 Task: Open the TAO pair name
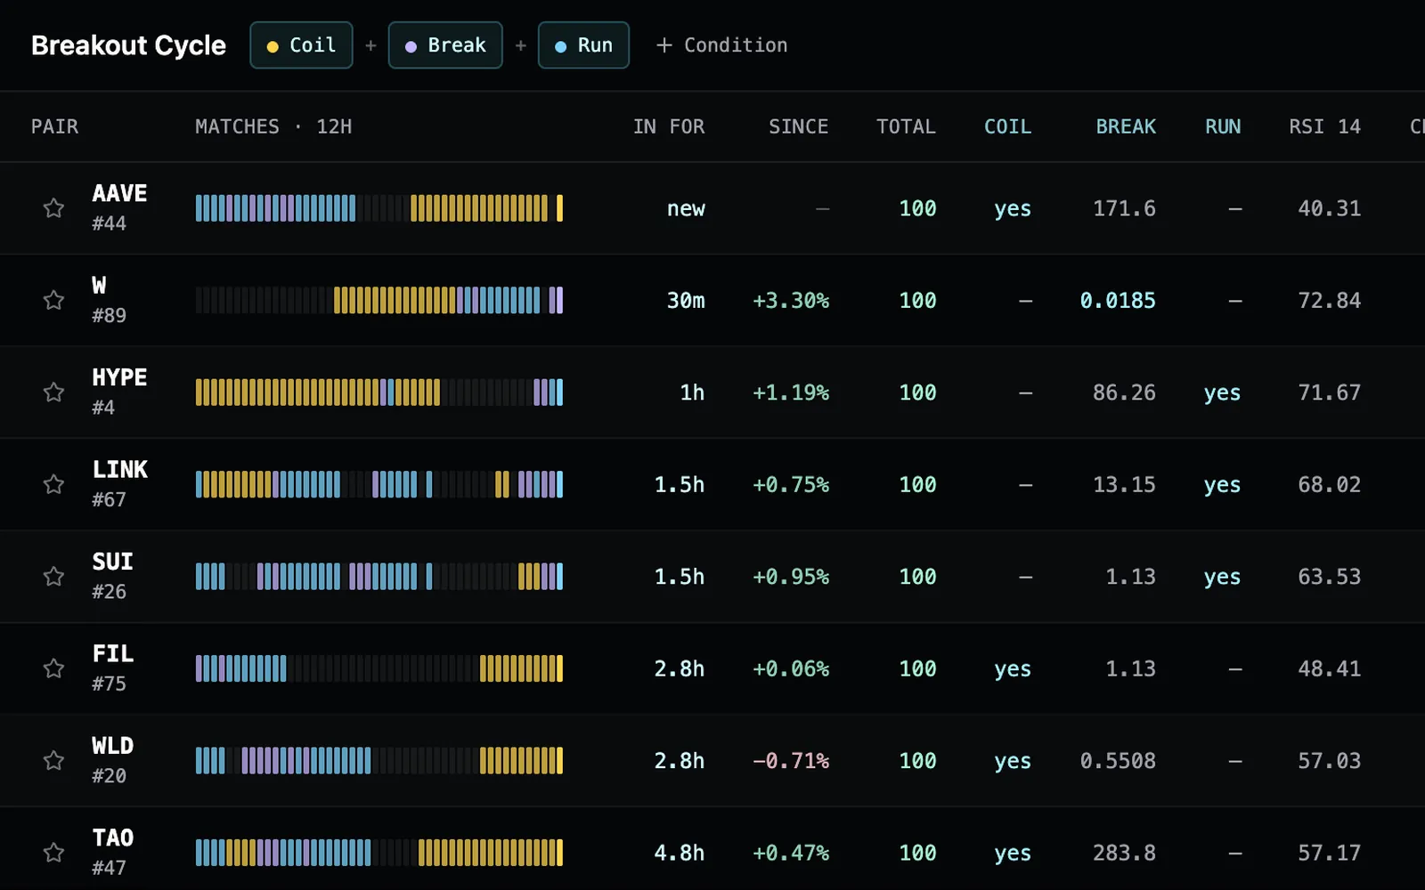click(x=113, y=837)
